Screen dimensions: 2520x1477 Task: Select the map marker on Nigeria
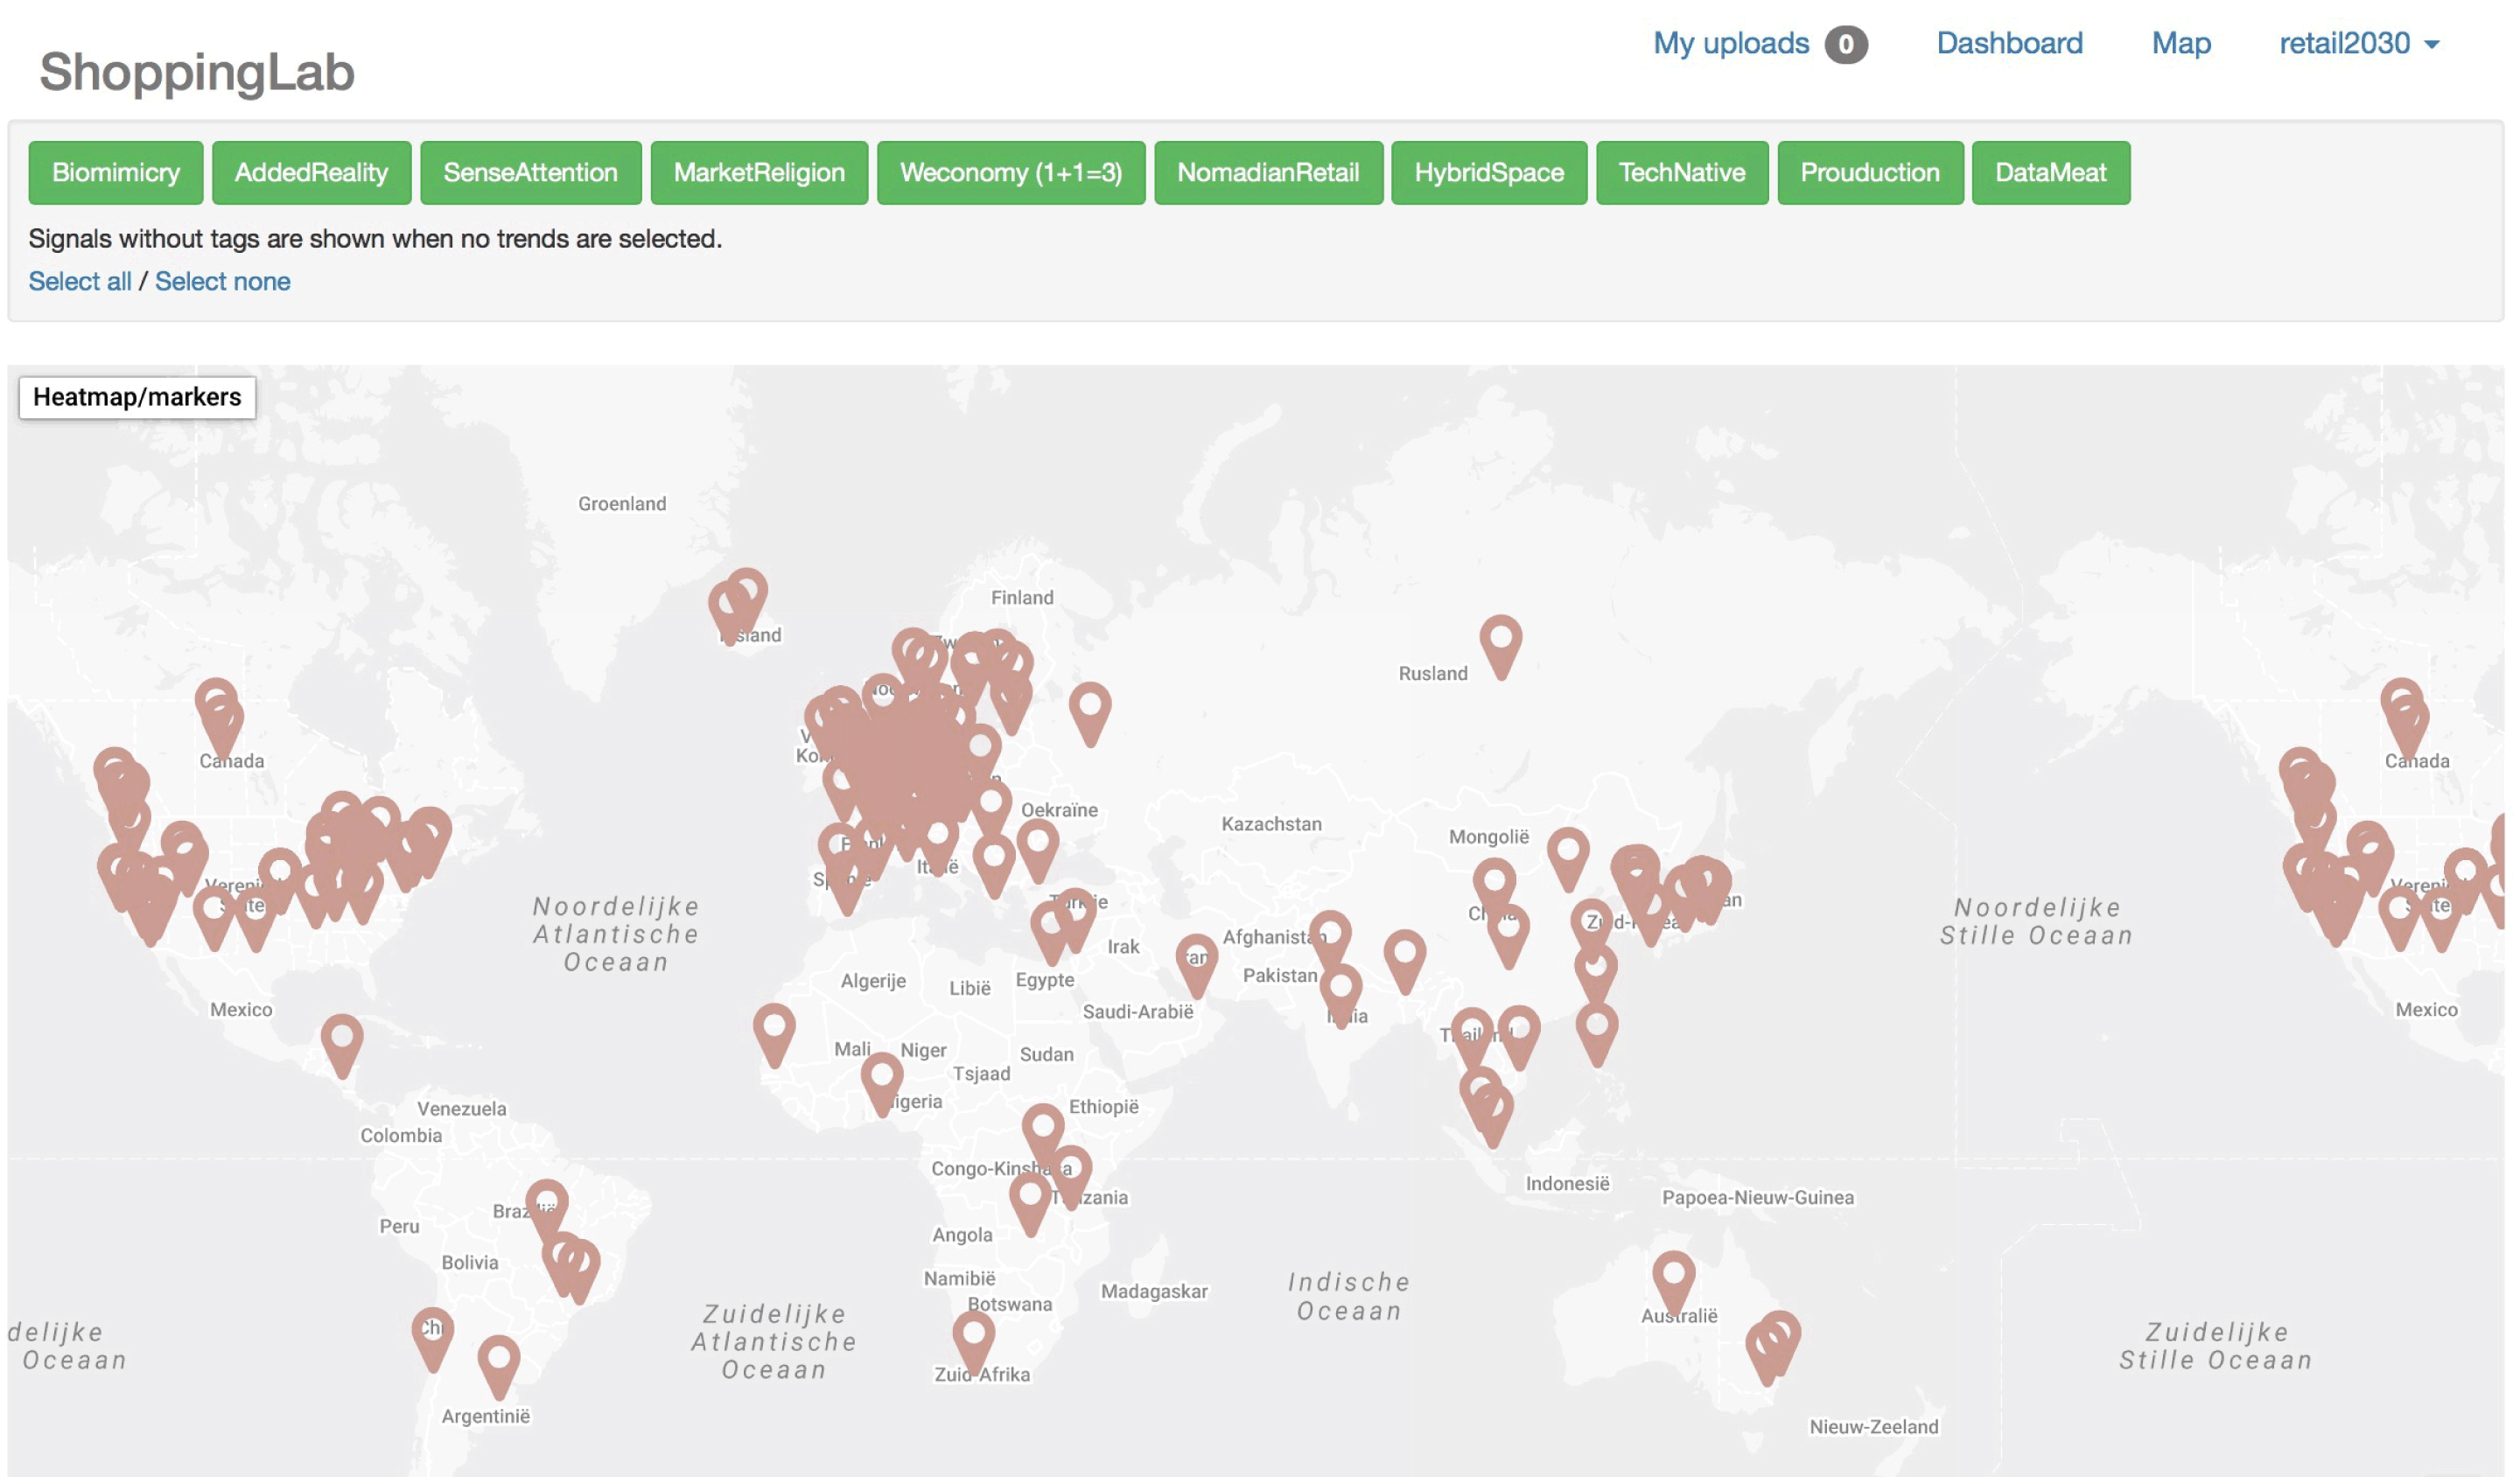point(882,1084)
